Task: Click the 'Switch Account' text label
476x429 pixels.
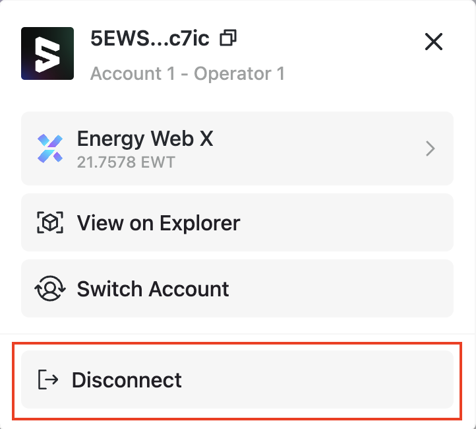Action: coord(153,289)
